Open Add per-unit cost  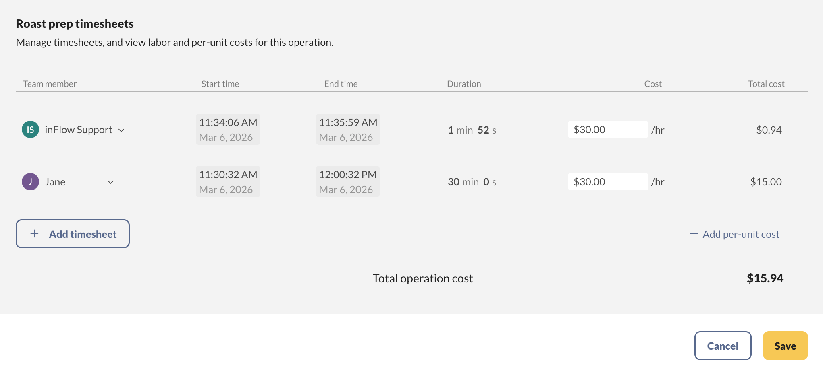point(741,234)
